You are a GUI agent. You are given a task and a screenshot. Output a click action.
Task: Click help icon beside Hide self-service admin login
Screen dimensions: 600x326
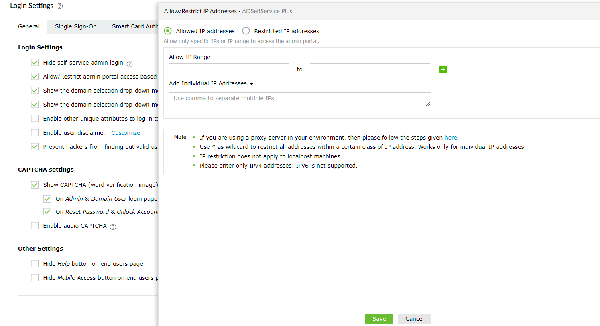click(x=130, y=64)
